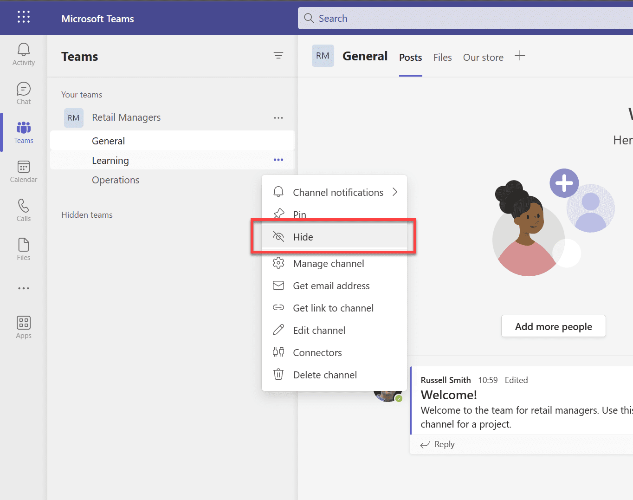The width and height of the screenshot is (633, 500).
Task: Click the Add more people button
Action: [x=553, y=326]
